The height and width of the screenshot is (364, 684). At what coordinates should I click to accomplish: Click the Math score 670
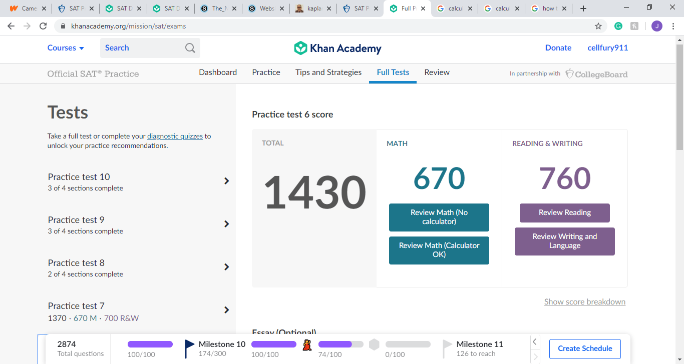[439, 178]
